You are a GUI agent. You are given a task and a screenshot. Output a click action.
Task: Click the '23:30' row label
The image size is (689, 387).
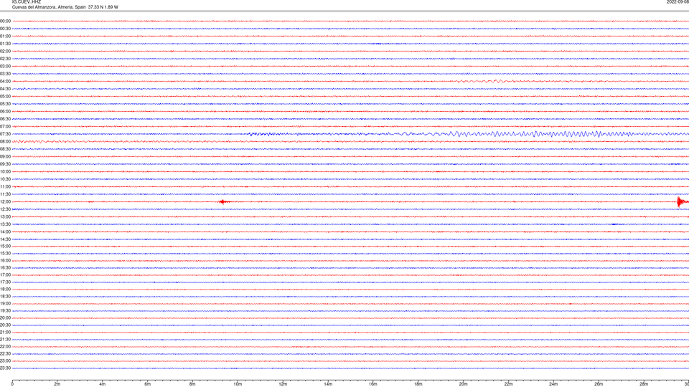[5, 368]
